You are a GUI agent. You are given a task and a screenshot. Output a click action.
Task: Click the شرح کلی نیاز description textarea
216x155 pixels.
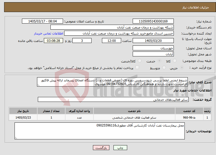coord(112,82)
